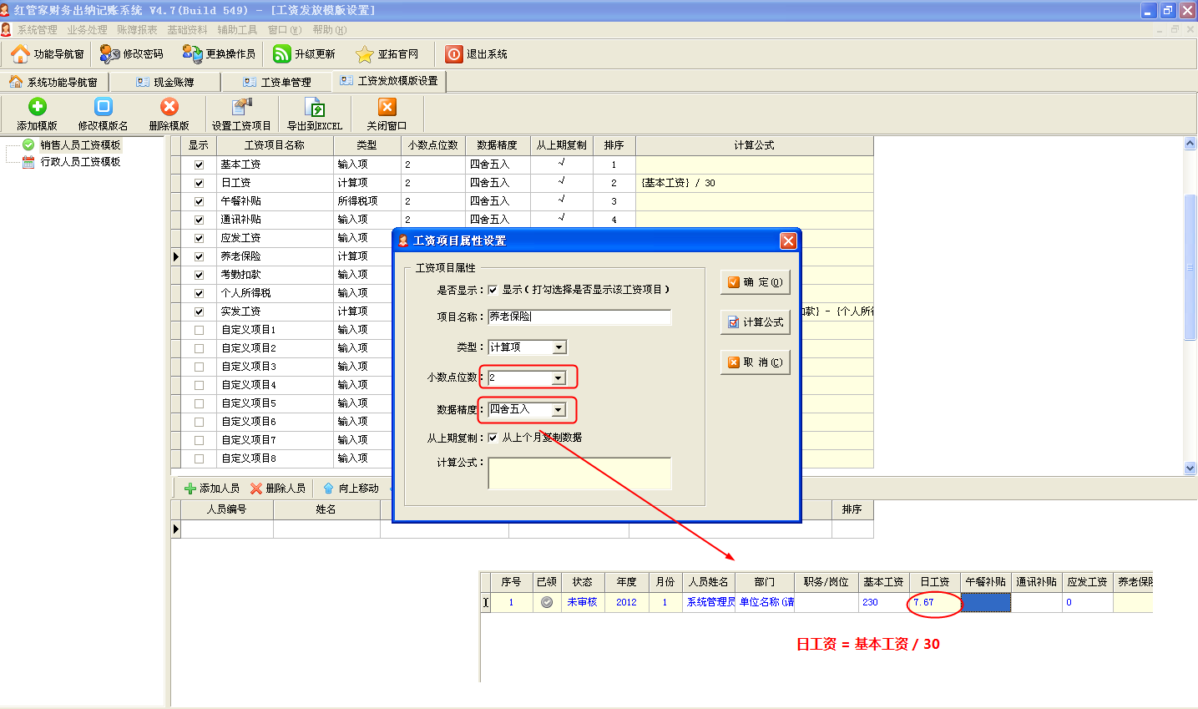Screen dimensions: 1198x709
Task: Enable display checkbox for 自定义项目1 row
Action: [x=199, y=330]
